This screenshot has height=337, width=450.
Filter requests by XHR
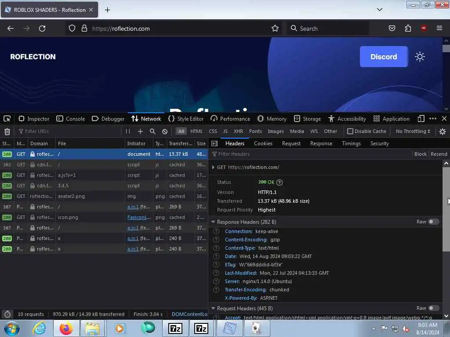pos(238,131)
